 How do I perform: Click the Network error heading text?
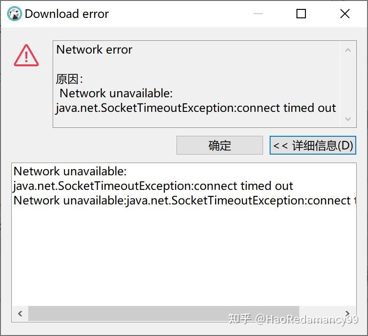[94, 50]
